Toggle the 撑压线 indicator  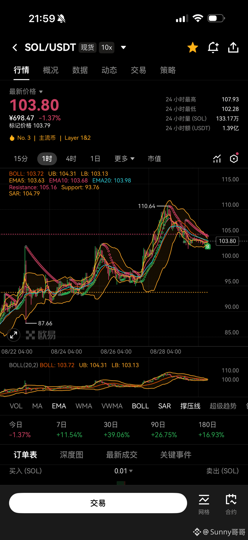(190, 406)
